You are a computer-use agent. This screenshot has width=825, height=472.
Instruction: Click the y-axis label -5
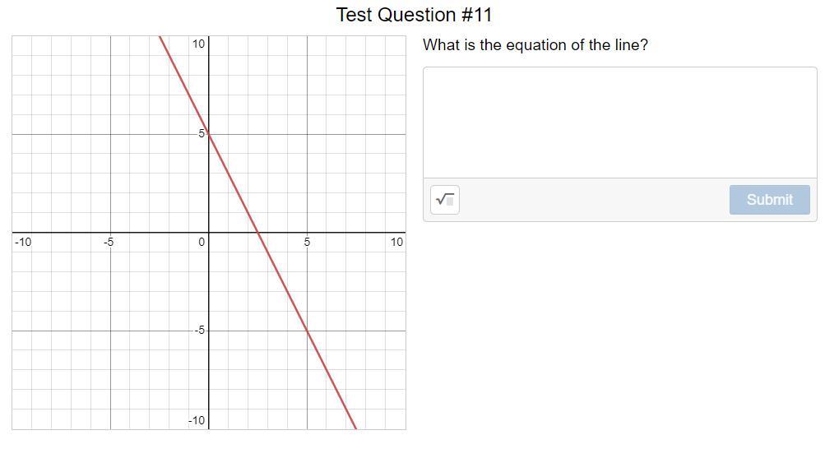pyautogui.click(x=199, y=331)
